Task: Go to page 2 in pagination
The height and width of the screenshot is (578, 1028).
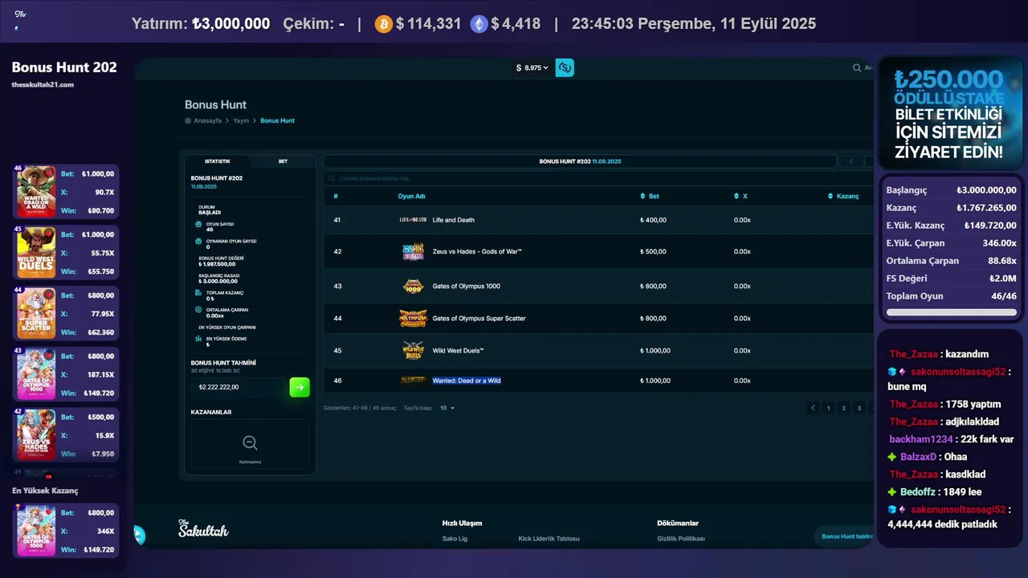Action: pos(843,408)
